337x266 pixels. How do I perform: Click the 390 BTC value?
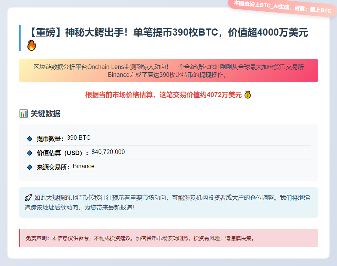[79, 138]
